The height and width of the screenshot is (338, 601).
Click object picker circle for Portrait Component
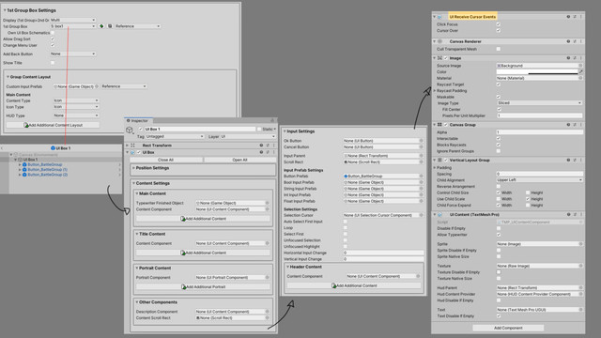tap(267, 278)
